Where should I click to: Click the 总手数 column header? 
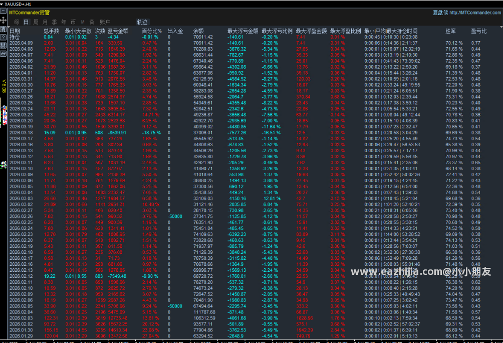pyautogui.click(x=51, y=31)
